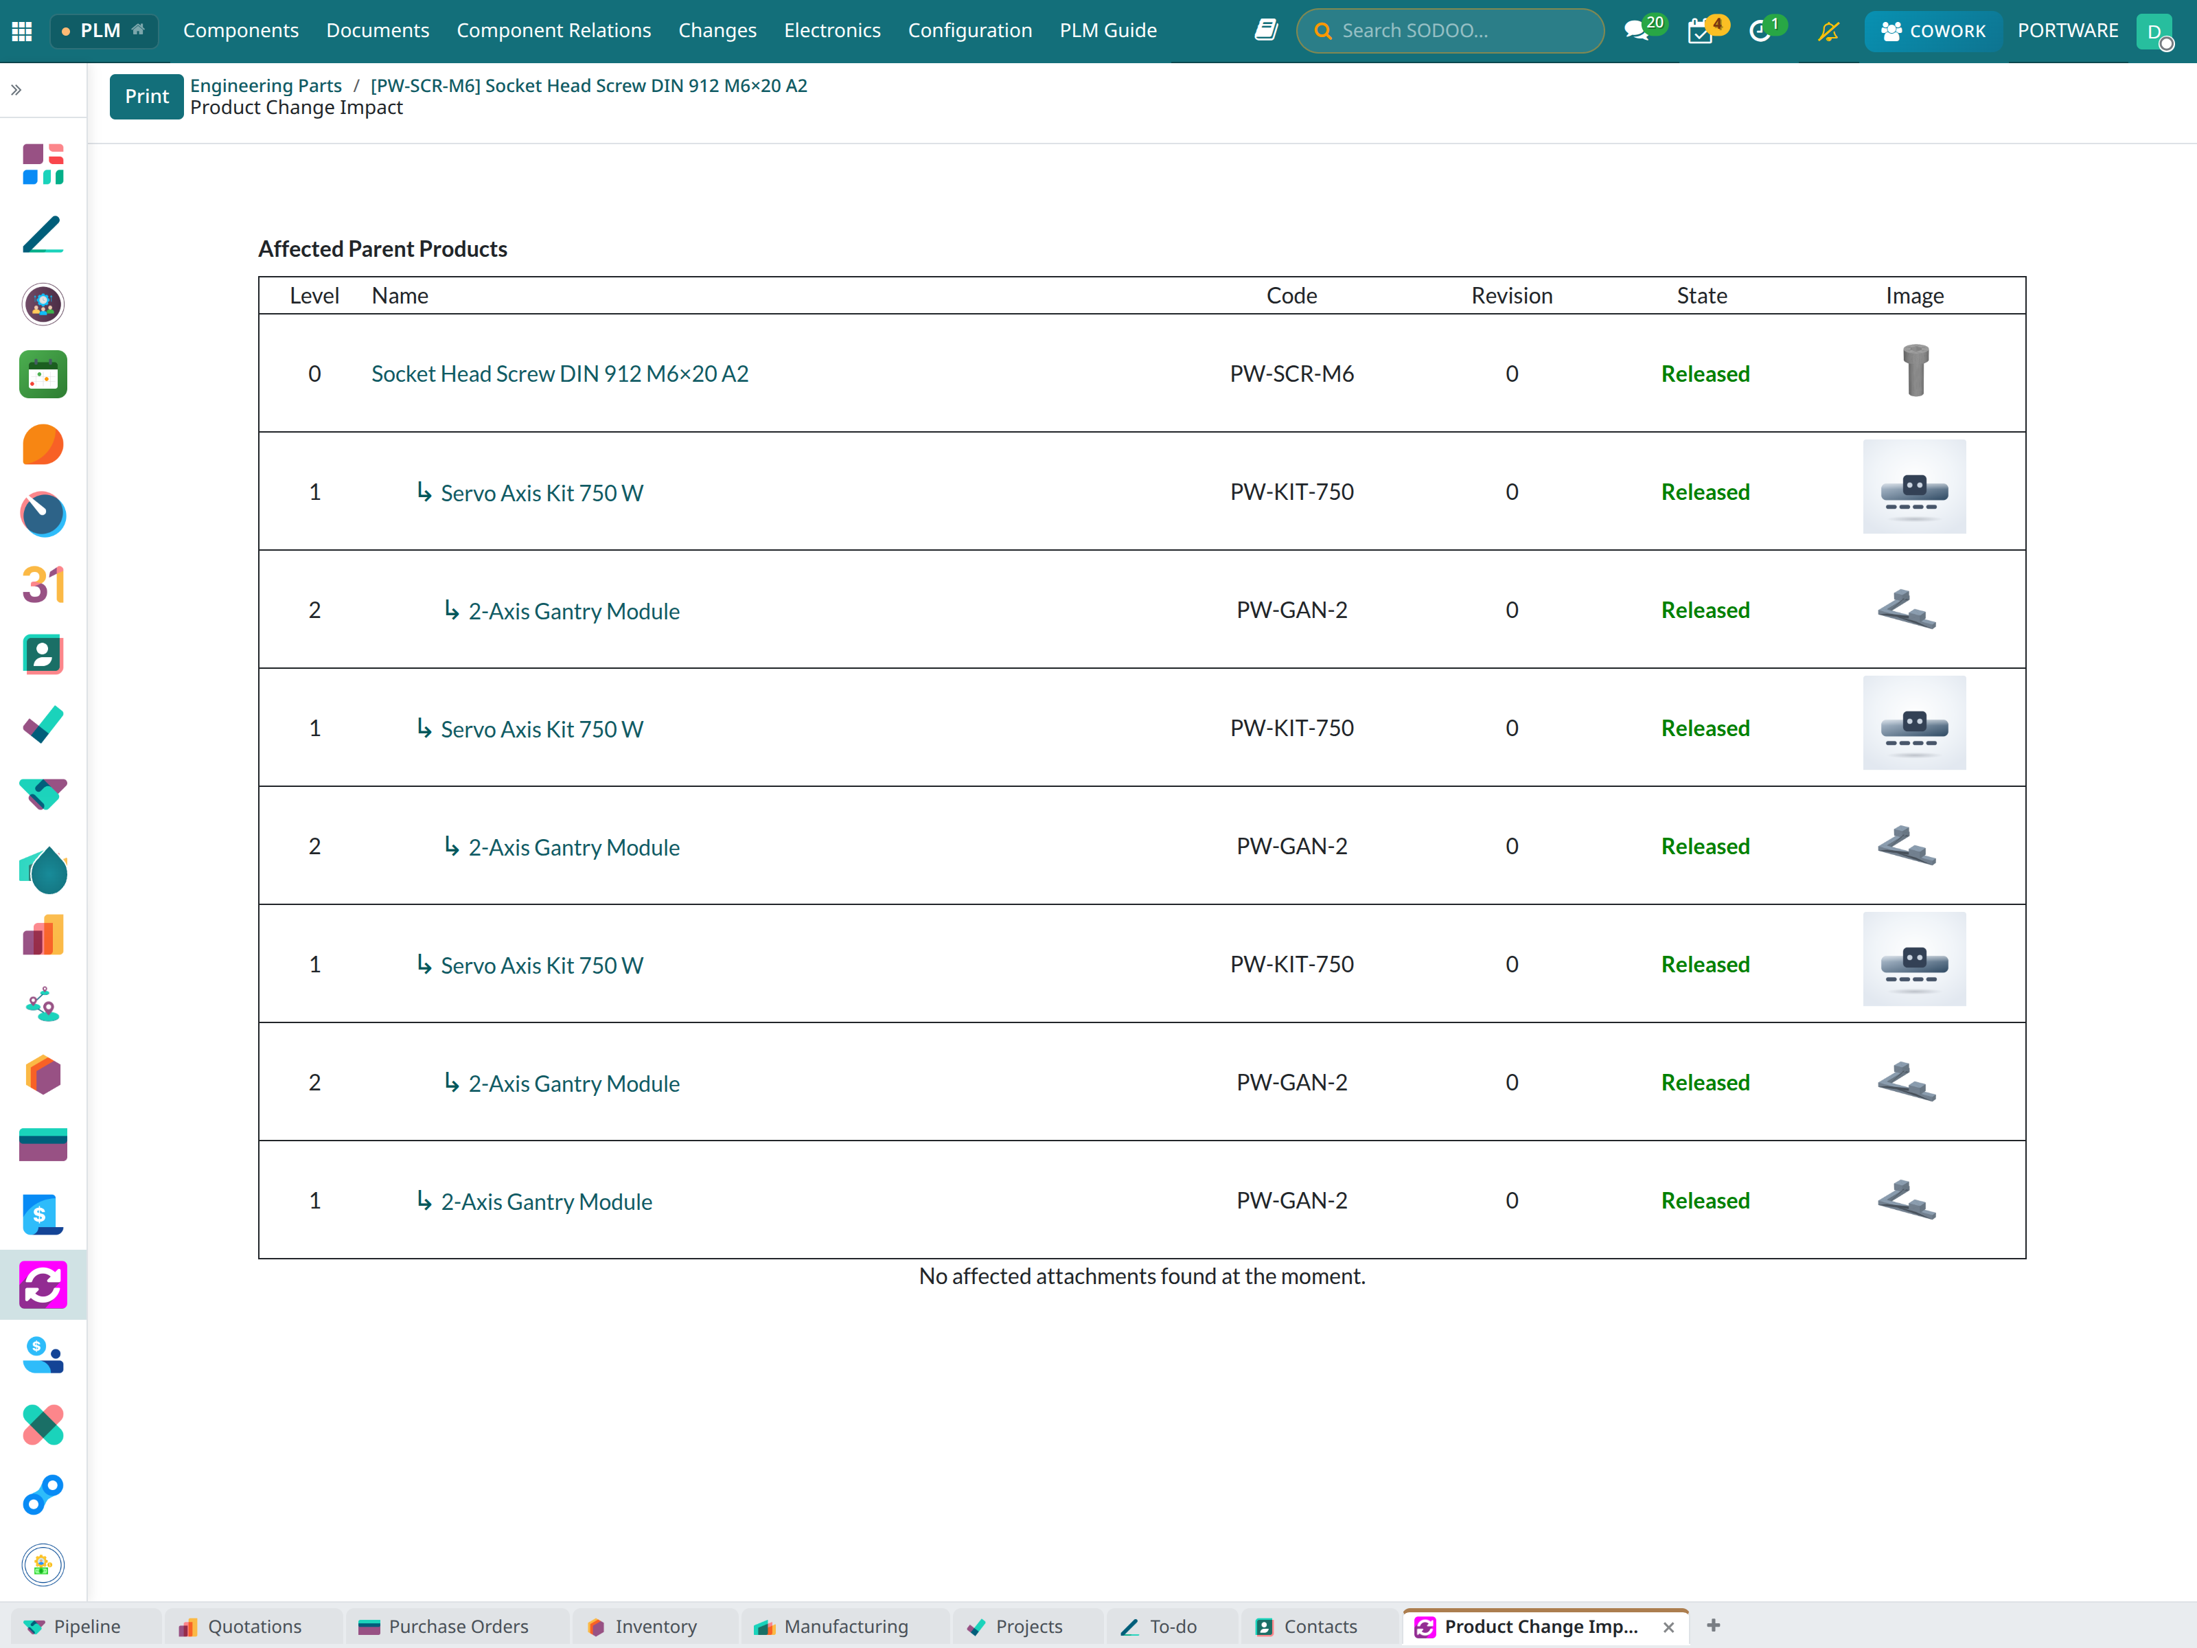Click the Engineering Parts breadcrumb

265,85
